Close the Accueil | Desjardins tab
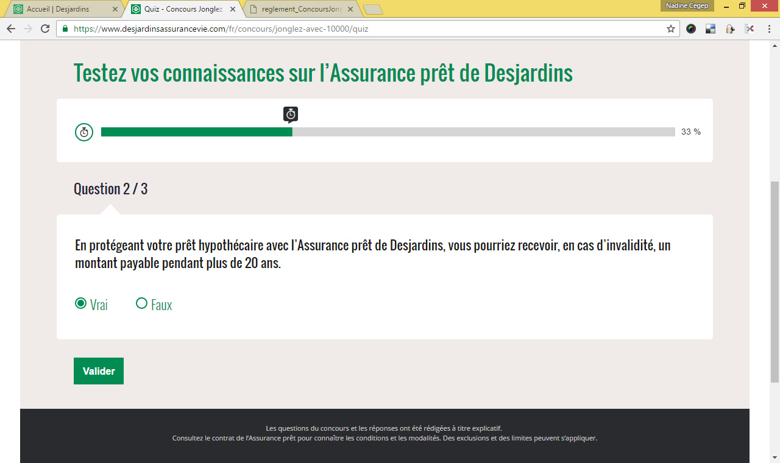 [x=115, y=9]
